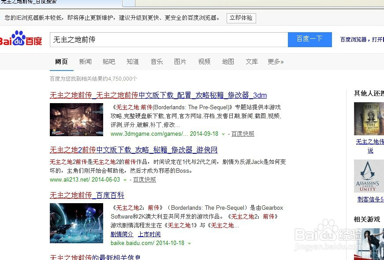Viewport: 384px width, 260px height.
Task: Open the 音乐 tab
Action: [x=157, y=62]
